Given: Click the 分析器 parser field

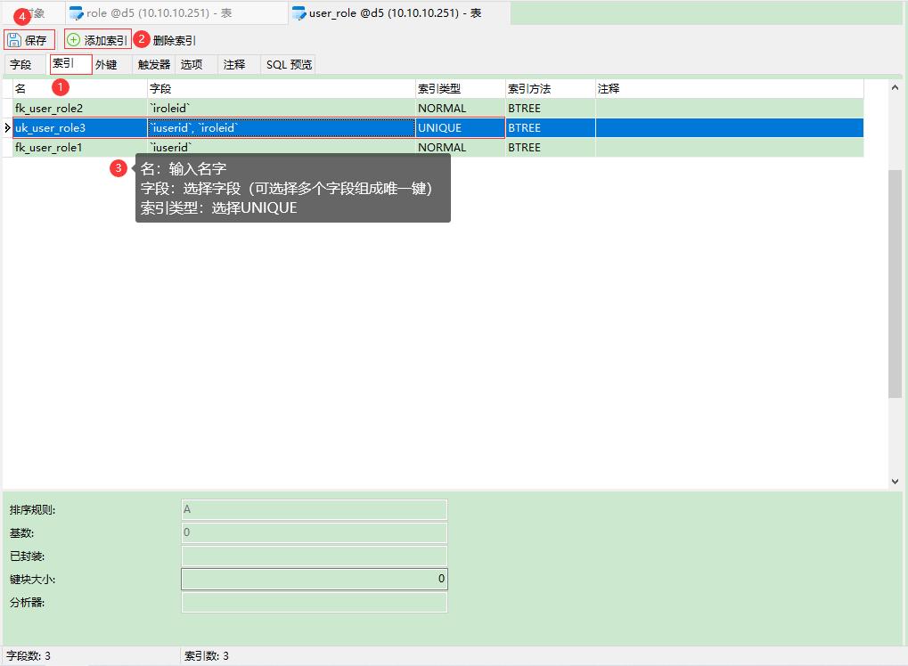Looking at the screenshot, I should point(315,602).
